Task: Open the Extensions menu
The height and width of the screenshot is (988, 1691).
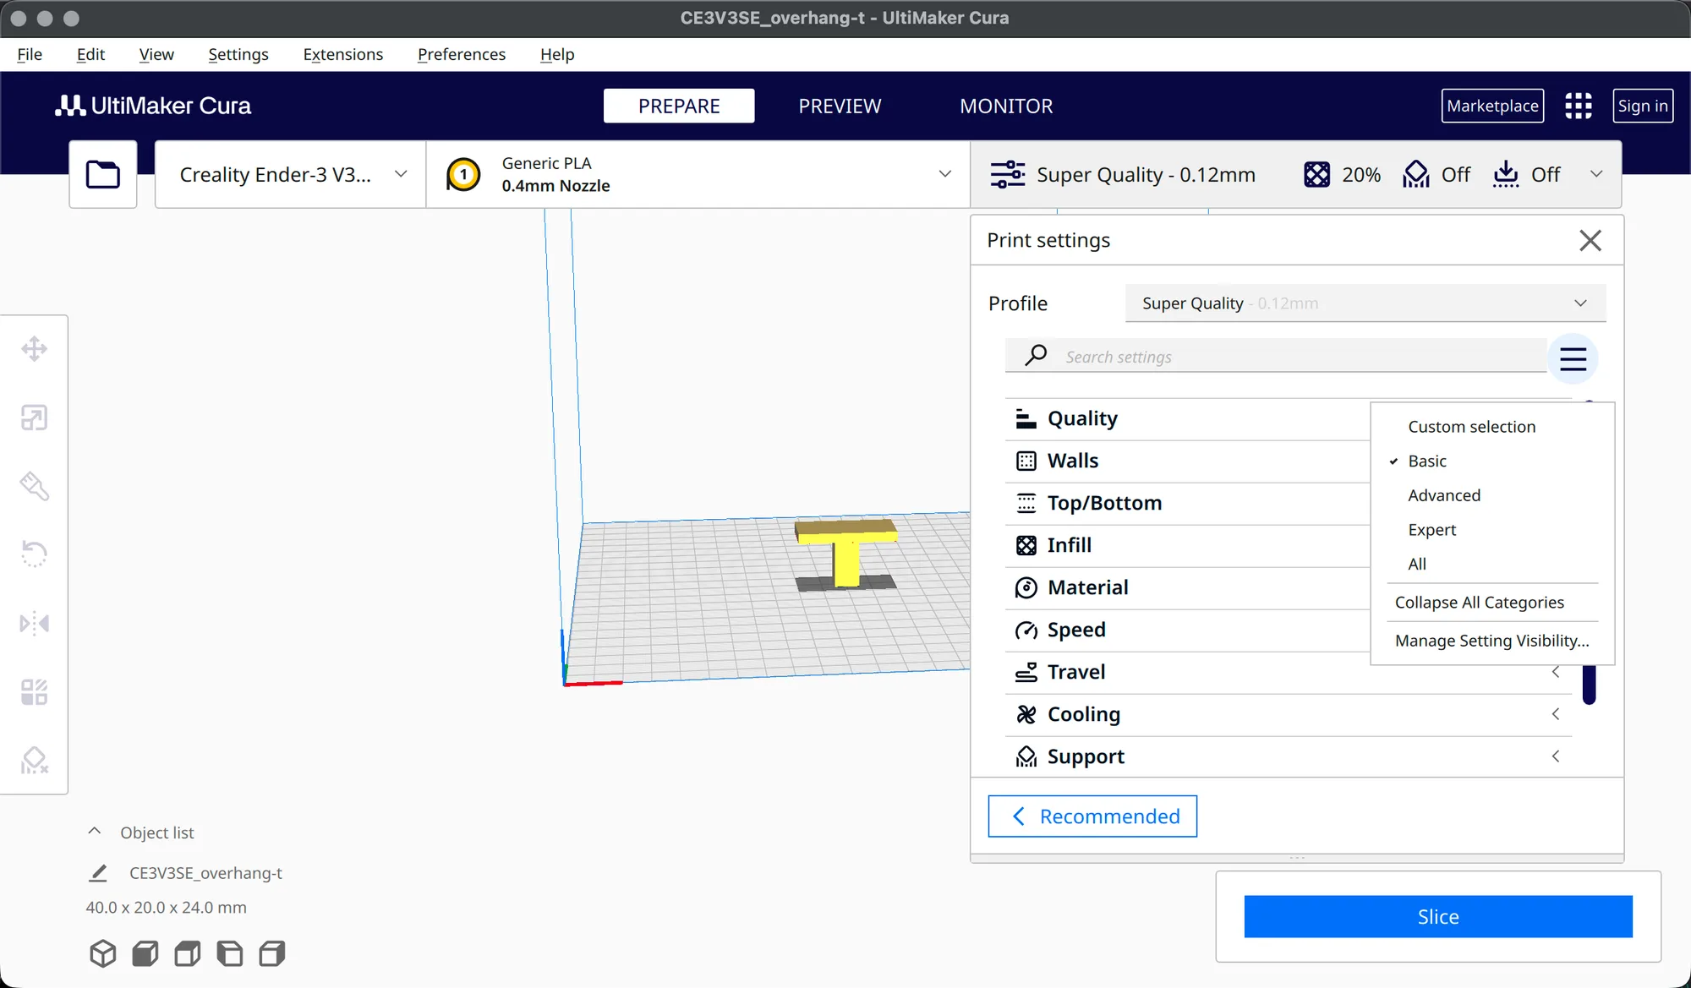Action: point(342,54)
